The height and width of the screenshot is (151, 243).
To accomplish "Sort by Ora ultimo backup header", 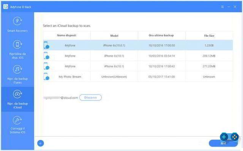I will pos(161,35).
